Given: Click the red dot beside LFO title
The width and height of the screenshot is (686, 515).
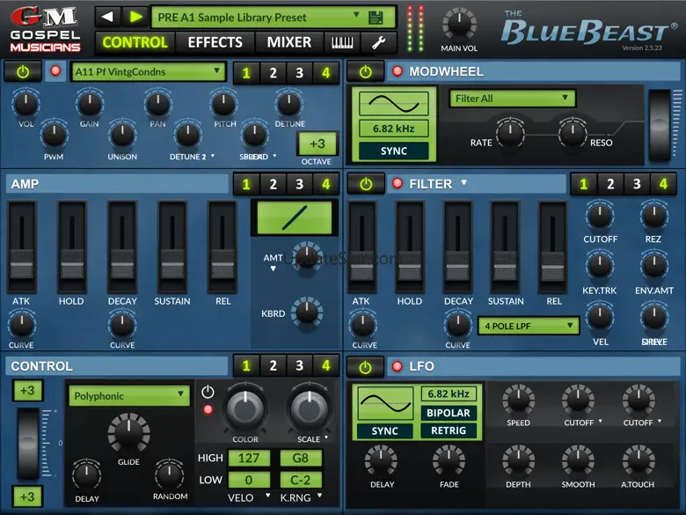Looking at the screenshot, I should (x=398, y=366).
